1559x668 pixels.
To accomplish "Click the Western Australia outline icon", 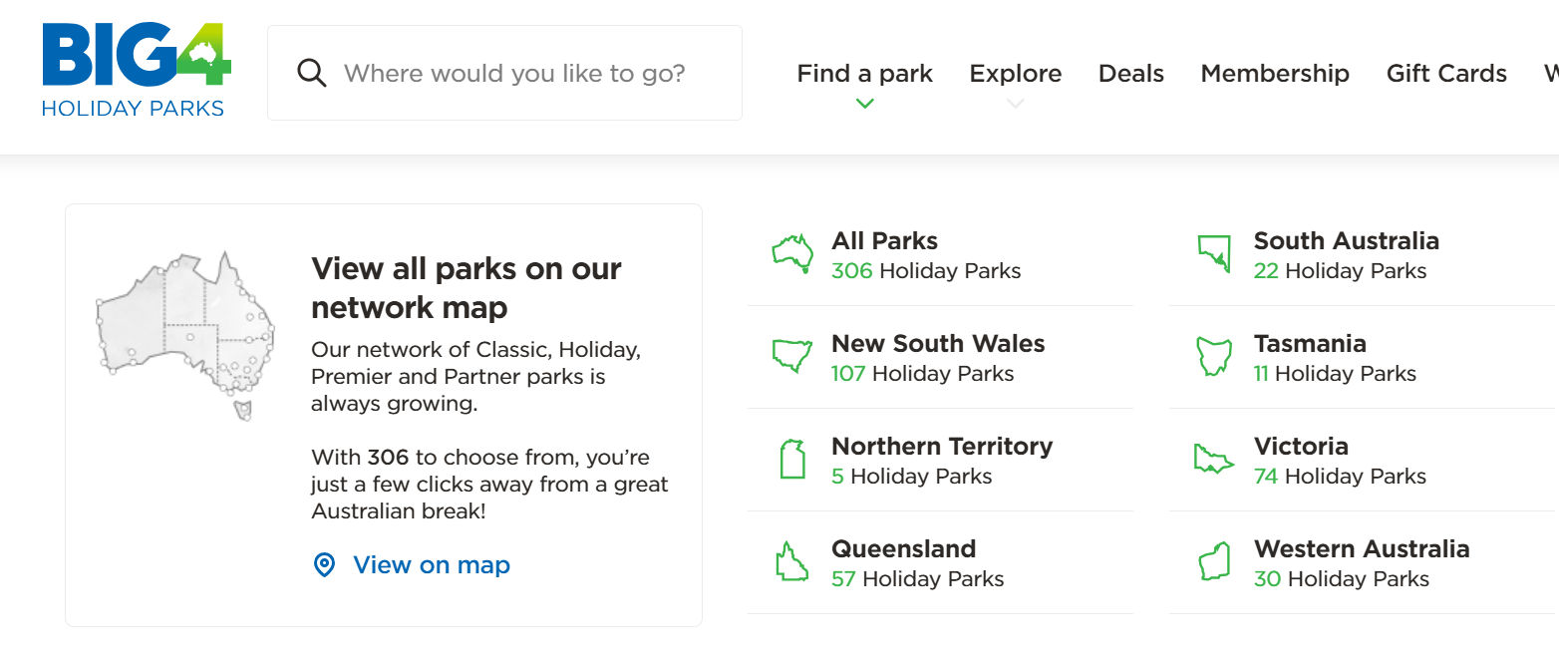I will (x=1213, y=561).
